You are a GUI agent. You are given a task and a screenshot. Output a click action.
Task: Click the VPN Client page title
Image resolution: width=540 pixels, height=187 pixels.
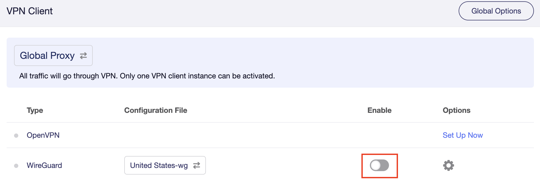[29, 11]
